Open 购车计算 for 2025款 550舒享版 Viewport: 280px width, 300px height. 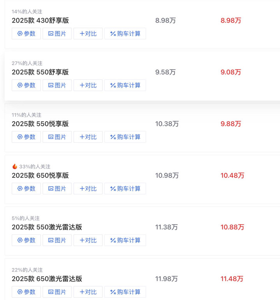point(125,85)
